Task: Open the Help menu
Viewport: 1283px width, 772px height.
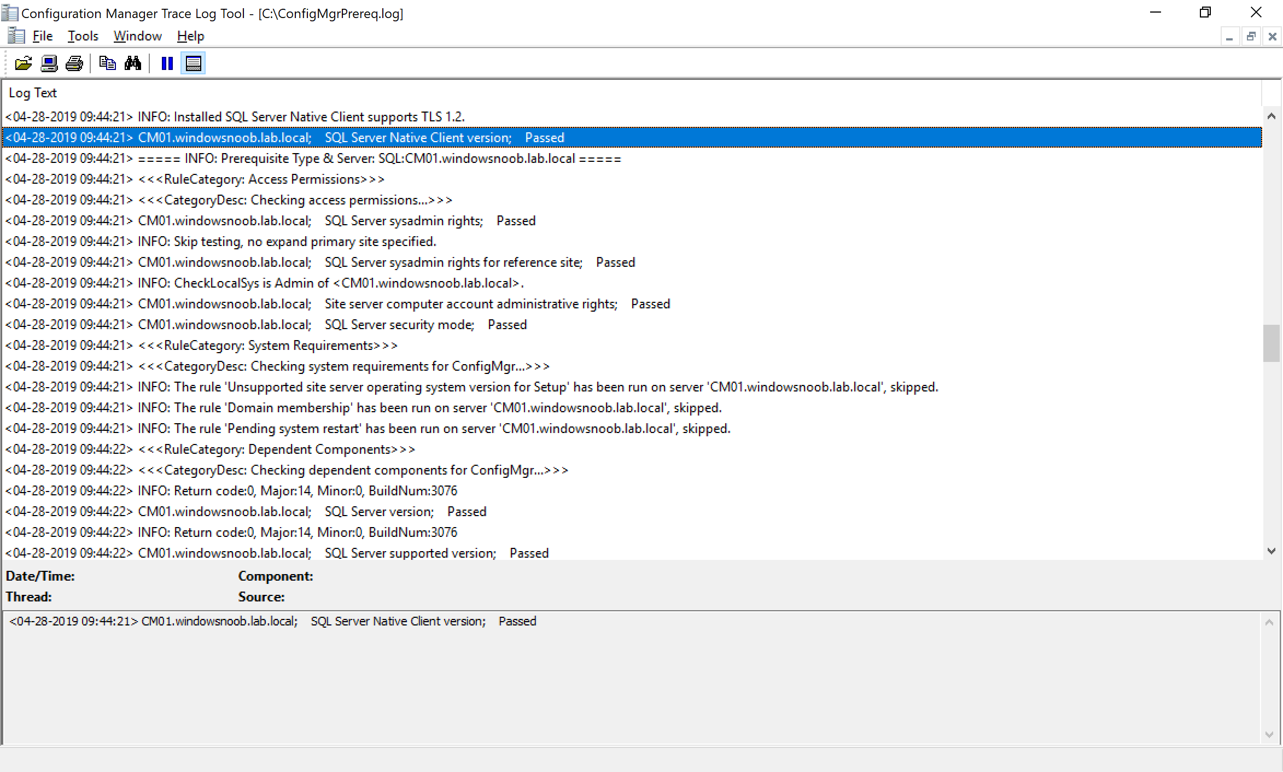Action: click(190, 36)
